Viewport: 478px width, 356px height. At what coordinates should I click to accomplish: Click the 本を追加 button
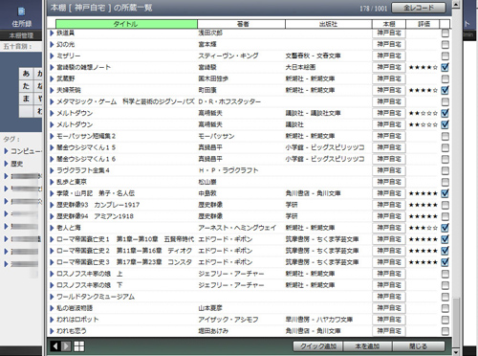coord(367,346)
